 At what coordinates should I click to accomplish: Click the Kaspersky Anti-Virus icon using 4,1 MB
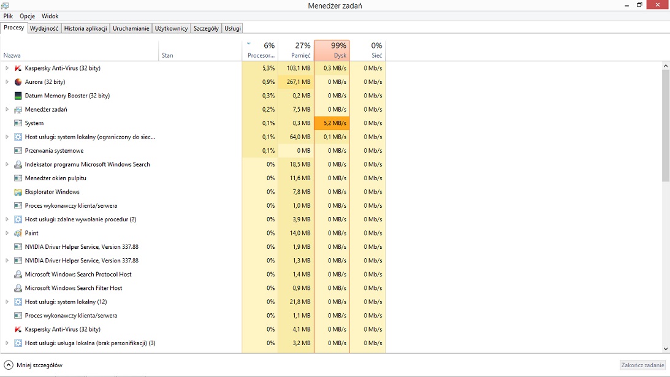(18, 329)
